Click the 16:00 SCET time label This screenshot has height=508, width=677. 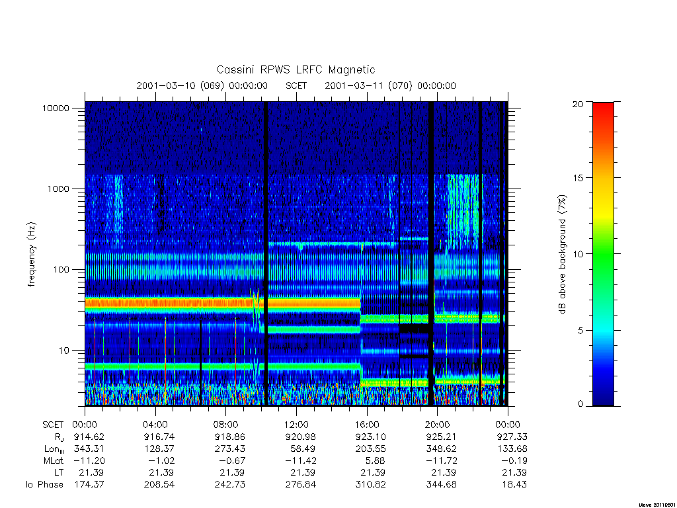(x=367, y=425)
